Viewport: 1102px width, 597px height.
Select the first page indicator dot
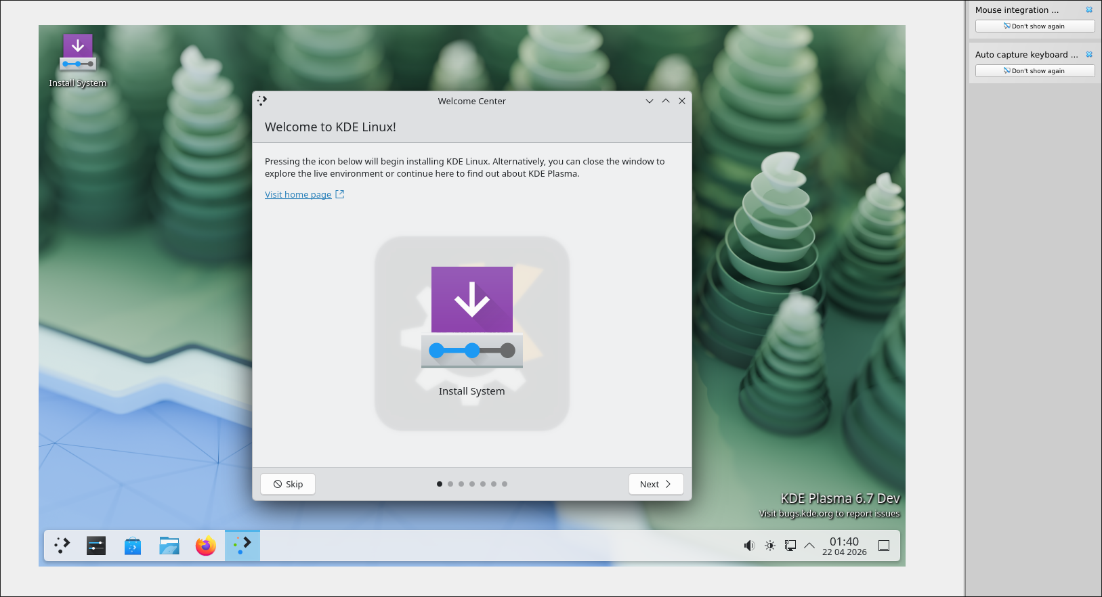440,484
